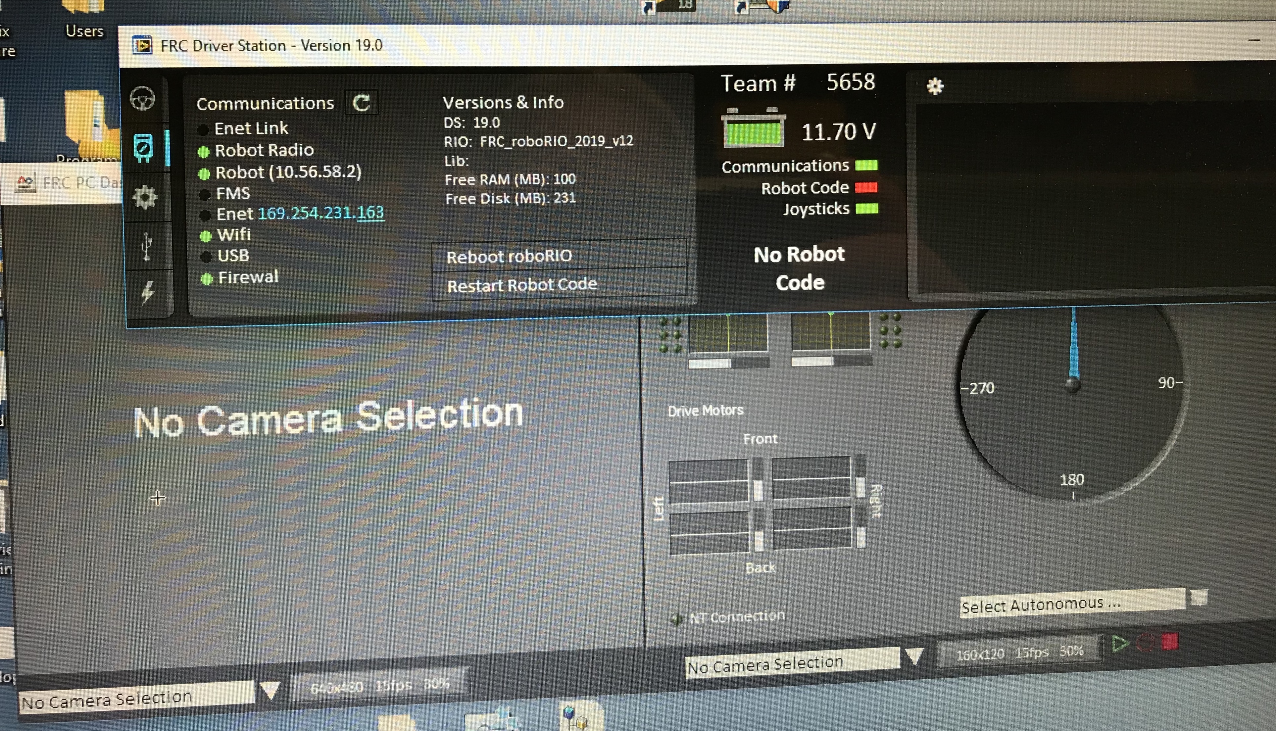Click the red circular record button

pos(1146,642)
